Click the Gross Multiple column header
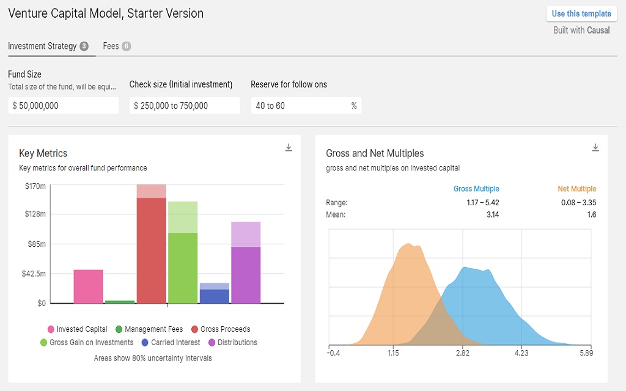The width and height of the screenshot is (626, 391). (476, 189)
